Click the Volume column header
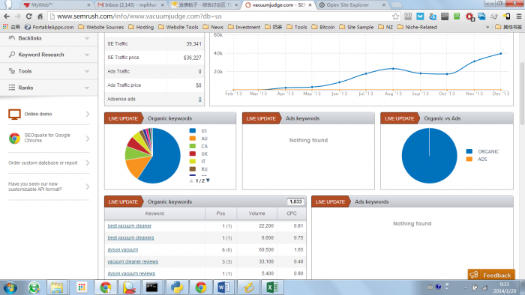This screenshot has height=295, width=525. click(256, 213)
